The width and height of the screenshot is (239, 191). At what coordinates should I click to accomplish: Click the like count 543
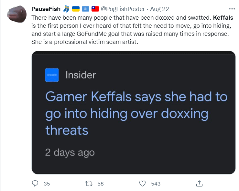pos(156,184)
